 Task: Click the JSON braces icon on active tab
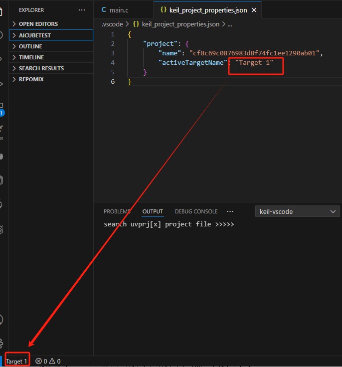tap(164, 10)
